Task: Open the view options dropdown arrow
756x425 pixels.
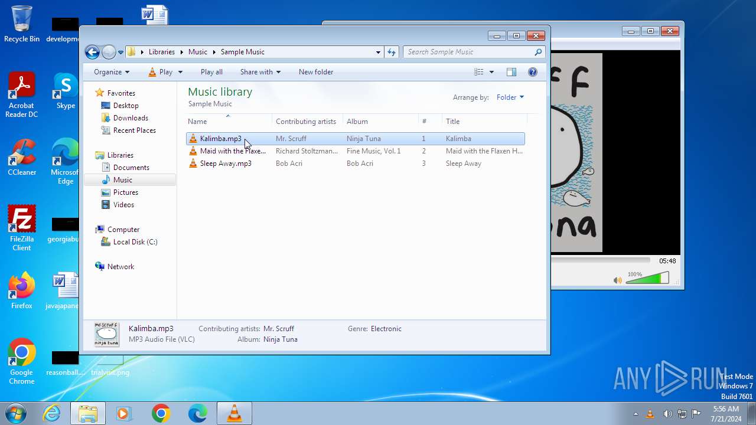Action: coord(491,72)
